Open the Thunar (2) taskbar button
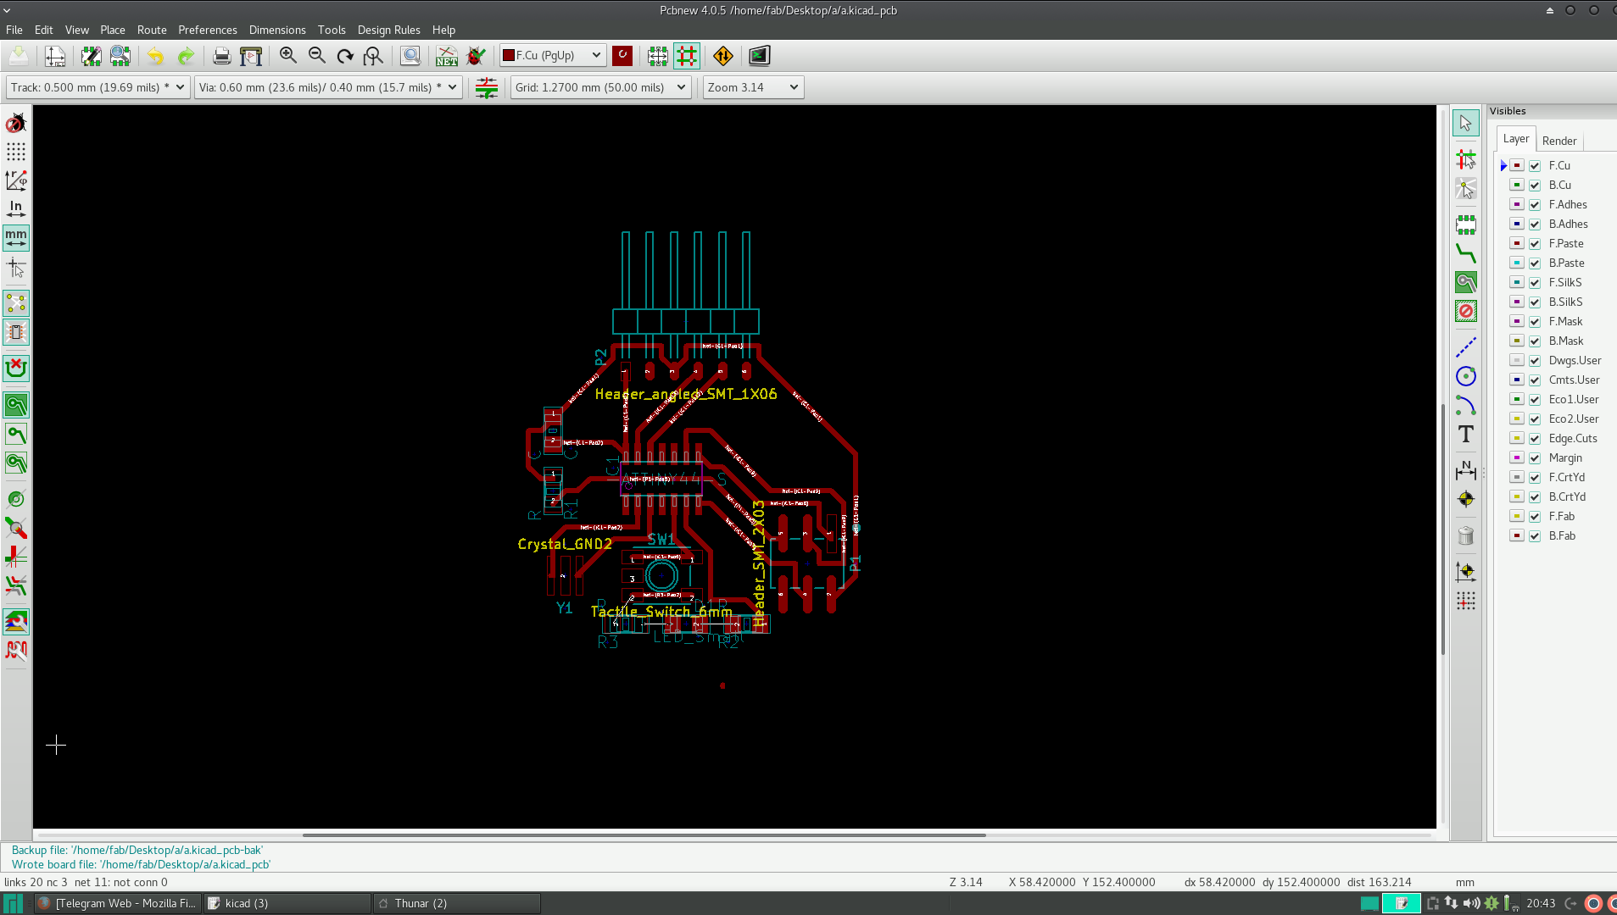Image resolution: width=1617 pixels, height=915 pixels. coord(457,903)
